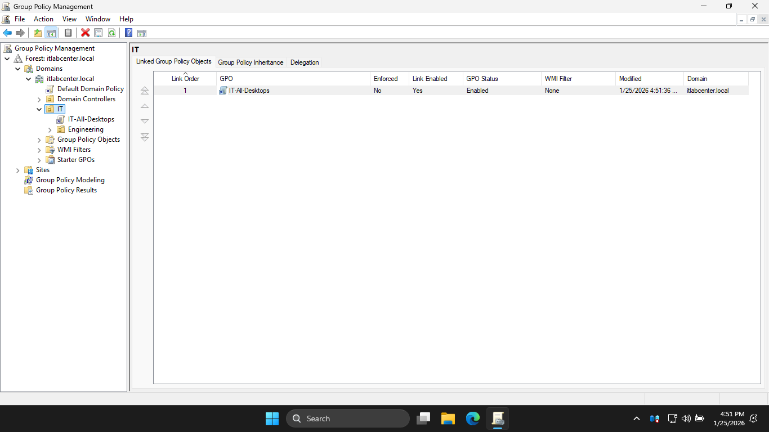The height and width of the screenshot is (432, 769).
Task: Toggle Show/Hide Action Pane button
Action: coord(142,33)
